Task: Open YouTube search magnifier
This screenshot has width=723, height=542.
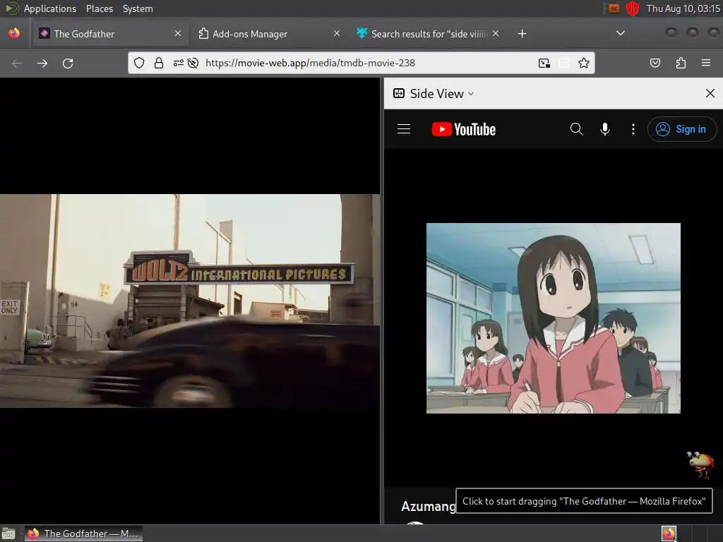Action: point(576,129)
